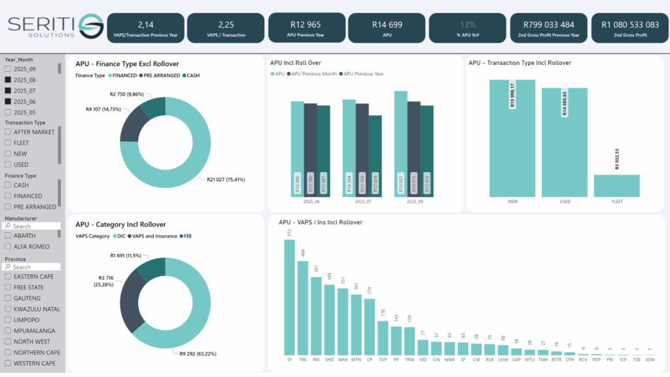This screenshot has height=377, width=670.
Task: Untick the 2025_07 Year_Month checkbox
Action: click(8, 90)
